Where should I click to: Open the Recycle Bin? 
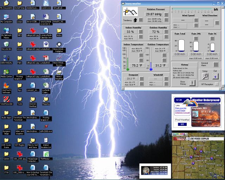[x=6, y=46]
